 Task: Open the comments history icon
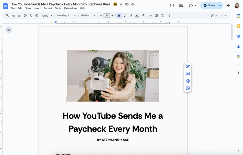(181, 5)
